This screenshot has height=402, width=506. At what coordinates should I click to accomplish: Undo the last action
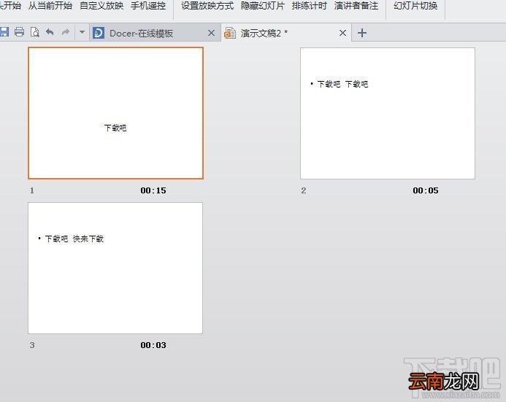coord(50,32)
